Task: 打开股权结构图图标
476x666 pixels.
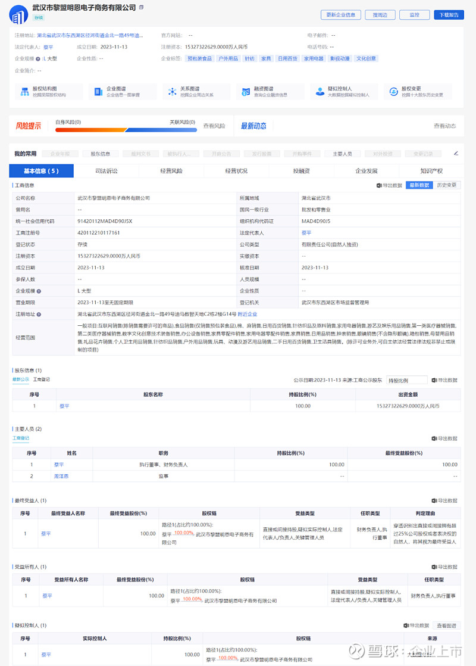Action: pyautogui.click(x=25, y=91)
